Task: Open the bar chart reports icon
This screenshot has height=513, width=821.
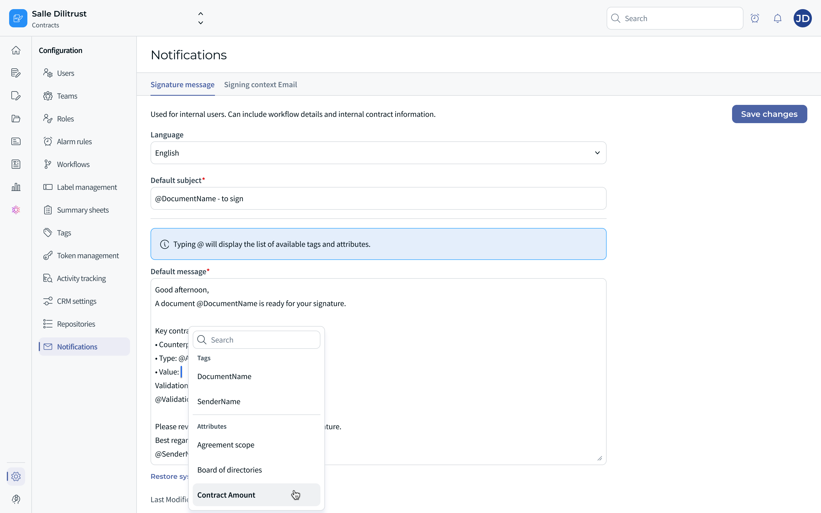Action: click(16, 187)
